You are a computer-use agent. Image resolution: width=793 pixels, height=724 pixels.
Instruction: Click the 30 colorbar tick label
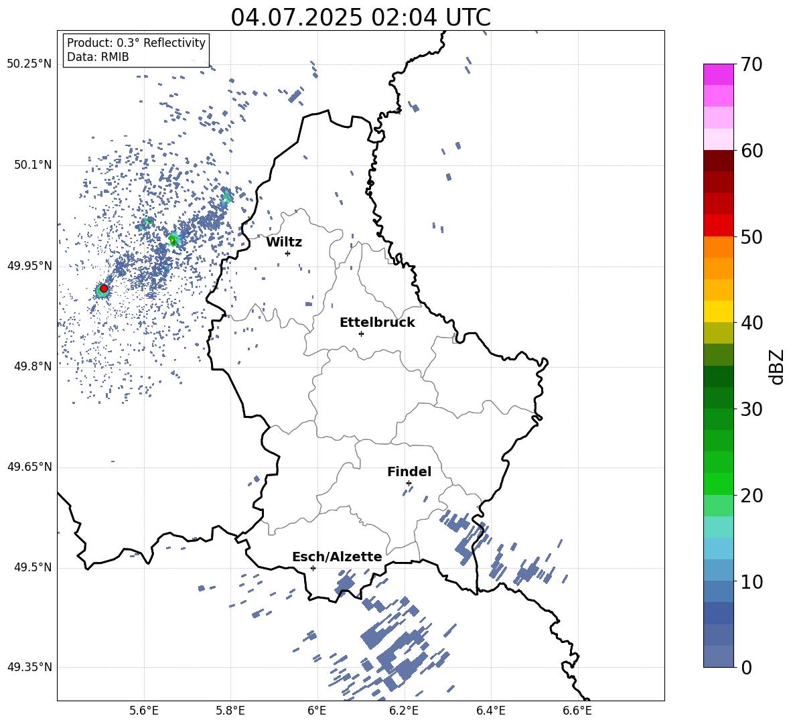[x=751, y=409]
